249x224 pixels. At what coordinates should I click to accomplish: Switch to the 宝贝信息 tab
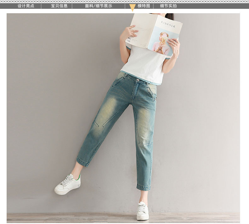point(59,6)
